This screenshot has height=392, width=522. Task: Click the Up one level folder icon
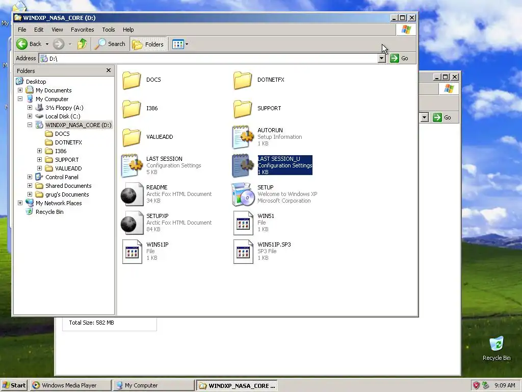pyautogui.click(x=82, y=44)
